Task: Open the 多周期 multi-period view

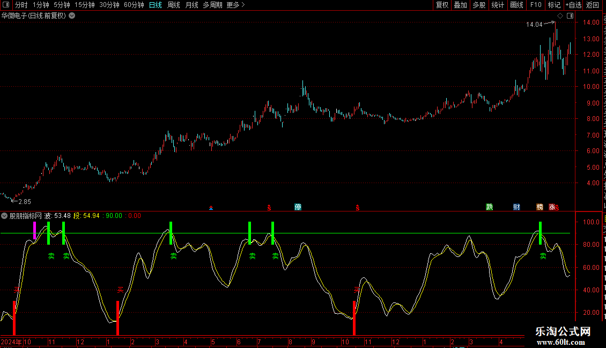Action: click(212, 5)
